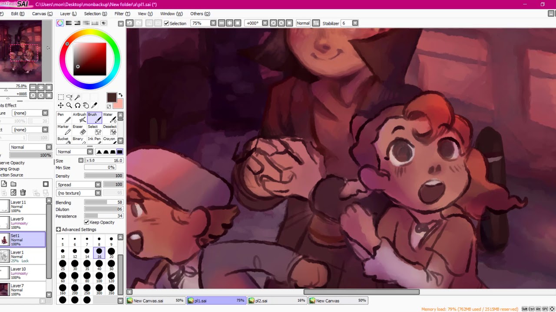
Task: Click the Undo button in toolbar
Action: point(129,23)
